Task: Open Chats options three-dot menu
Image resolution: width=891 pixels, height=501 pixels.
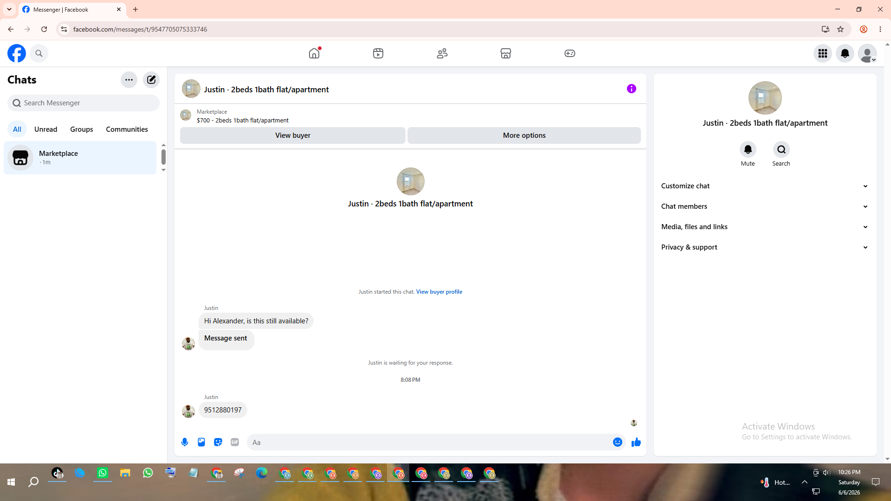Action: (129, 80)
